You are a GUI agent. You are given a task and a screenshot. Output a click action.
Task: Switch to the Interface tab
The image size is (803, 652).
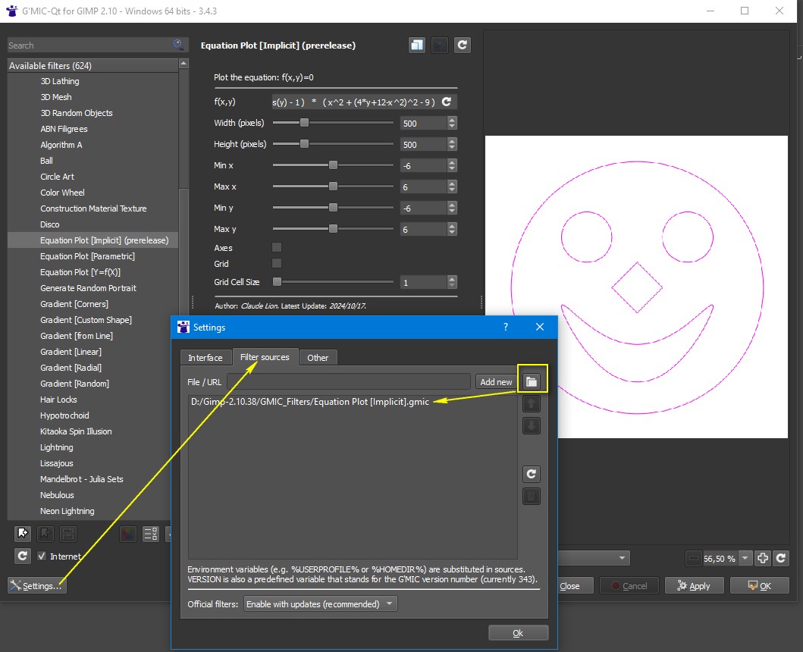(x=205, y=358)
